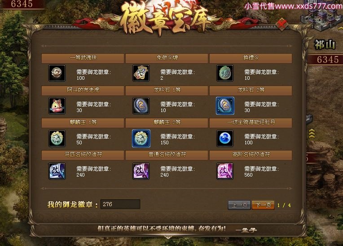
Task: Go to next page with 下一页
Action: 263,205
